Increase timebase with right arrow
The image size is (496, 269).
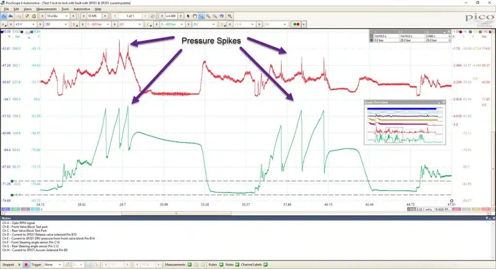pyautogui.click(x=73, y=16)
